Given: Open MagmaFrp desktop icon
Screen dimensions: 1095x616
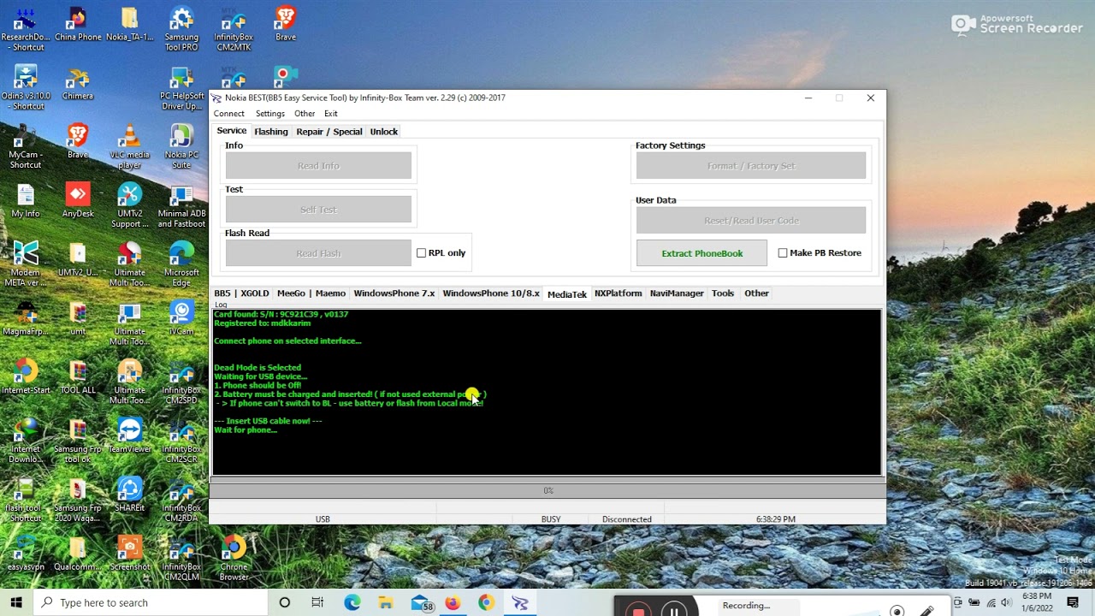Looking at the screenshot, I should click(x=26, y=317).
